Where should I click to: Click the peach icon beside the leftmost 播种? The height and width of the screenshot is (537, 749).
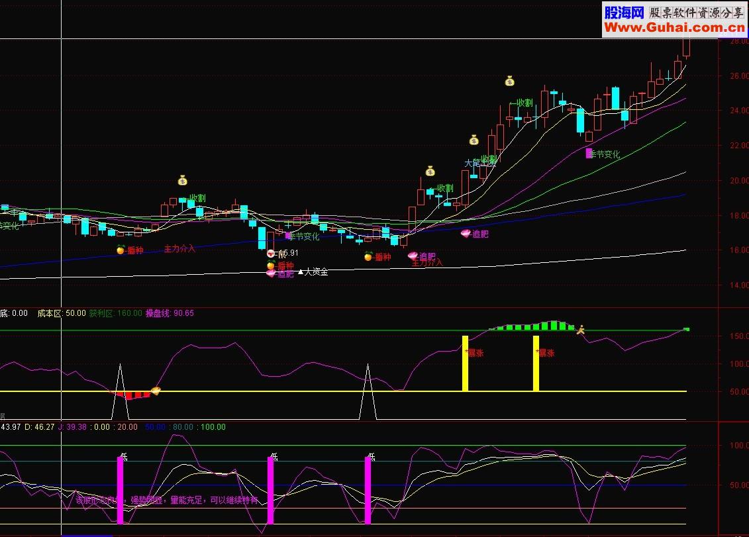(x=121, y=250)
